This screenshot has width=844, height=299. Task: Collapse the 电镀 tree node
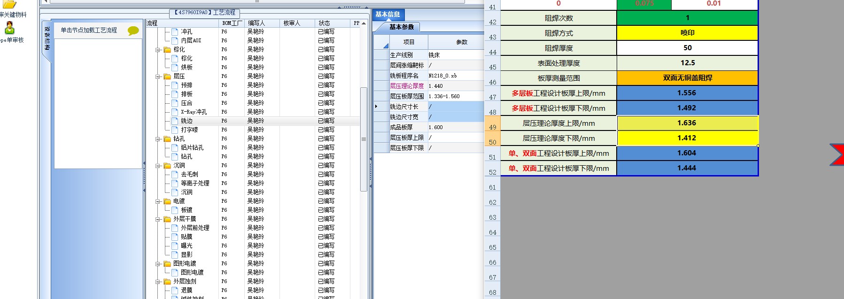tap(158, 201)
